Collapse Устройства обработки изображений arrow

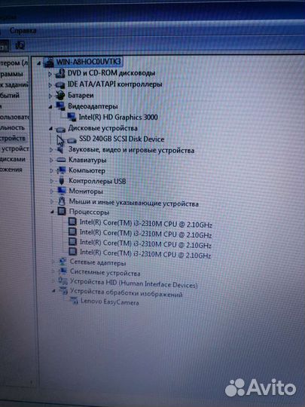click(53, 291)
